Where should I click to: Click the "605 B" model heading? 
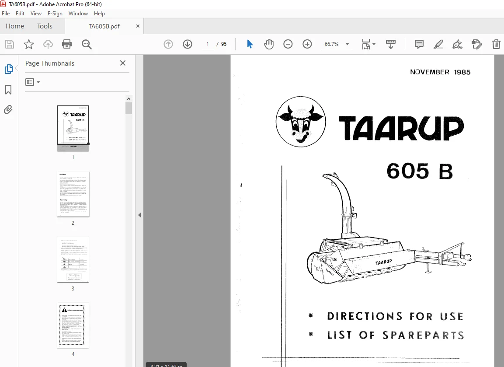tap(420, 171)
